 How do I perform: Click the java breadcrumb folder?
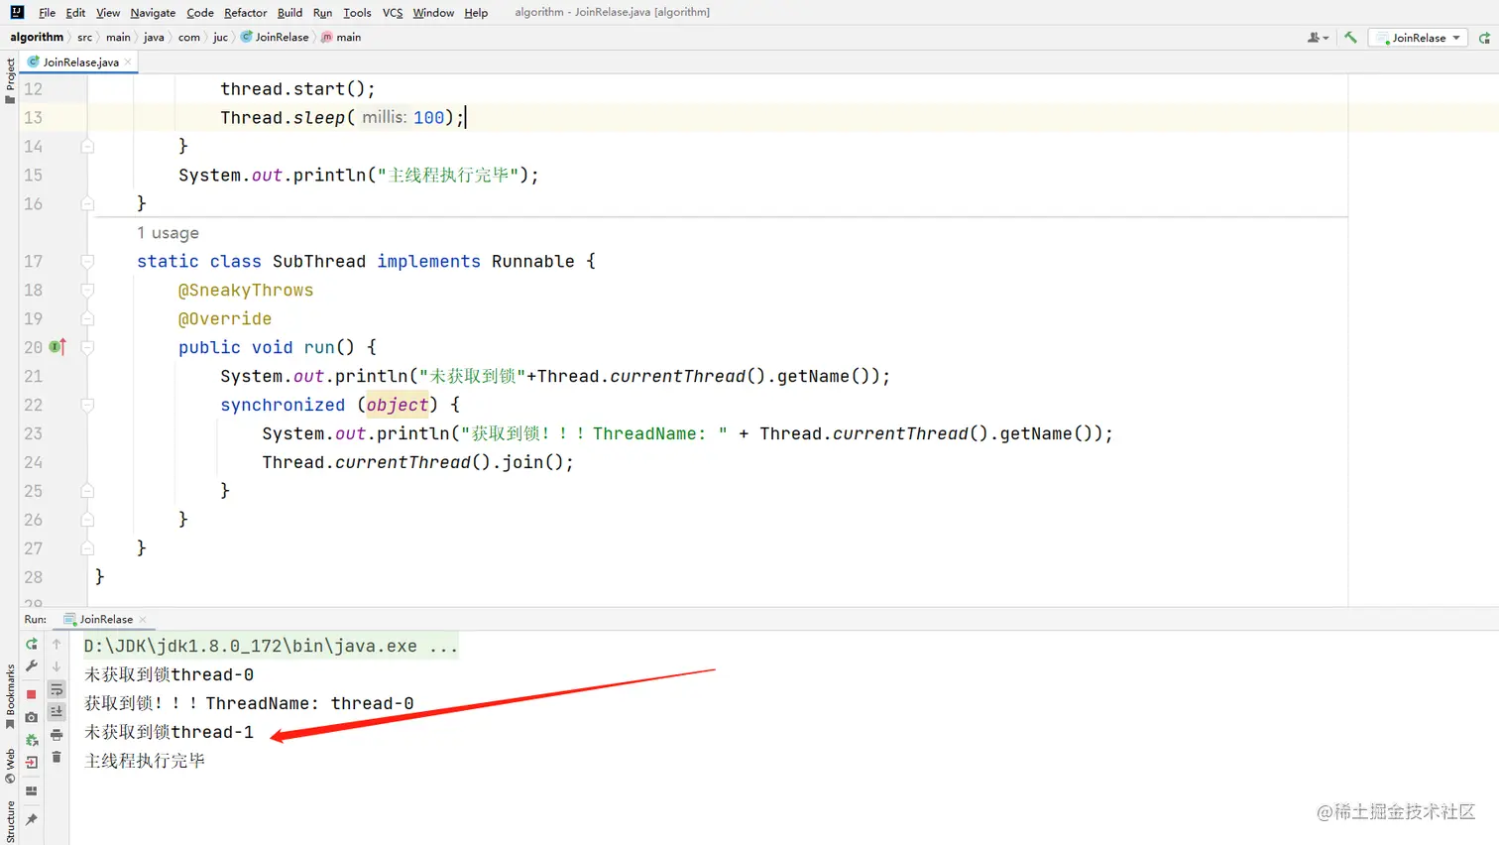pos(154,38)
